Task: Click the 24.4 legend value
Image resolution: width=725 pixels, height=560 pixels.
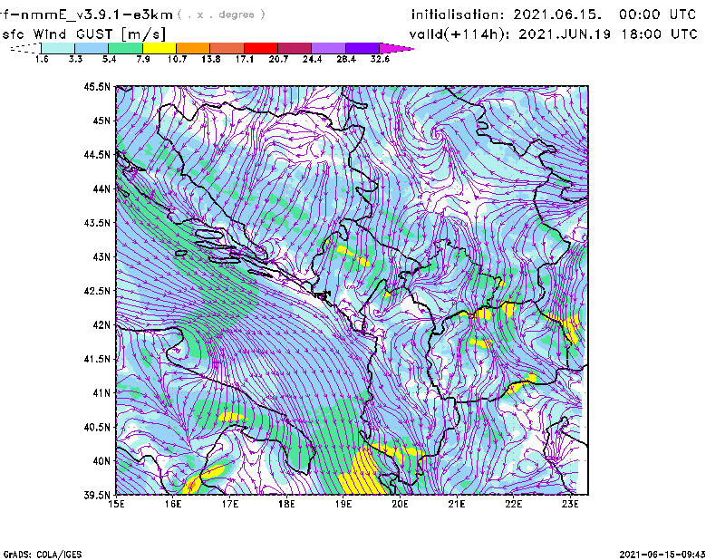Action: coord(312,59)
